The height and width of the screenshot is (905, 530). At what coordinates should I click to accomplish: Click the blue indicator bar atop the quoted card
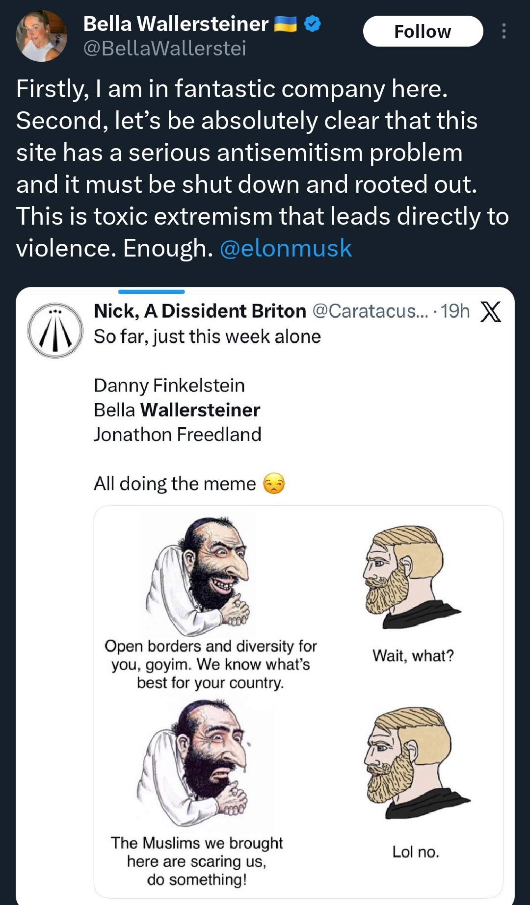click(x=151, y=292)
